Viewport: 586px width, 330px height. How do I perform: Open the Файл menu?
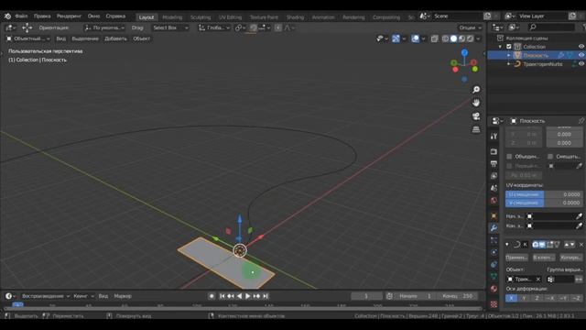[21, 16]
